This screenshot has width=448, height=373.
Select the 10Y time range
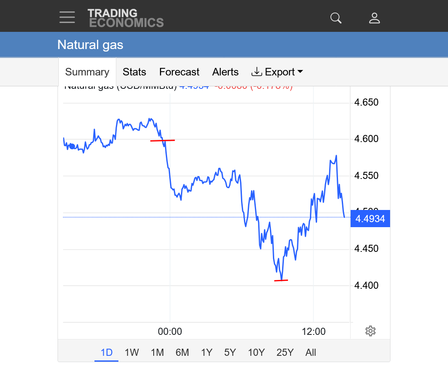pos(256,352)
